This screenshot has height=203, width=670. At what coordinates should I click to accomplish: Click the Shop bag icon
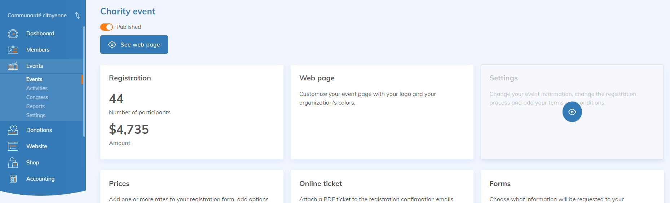pyautogui.click(x=13, y=163)
